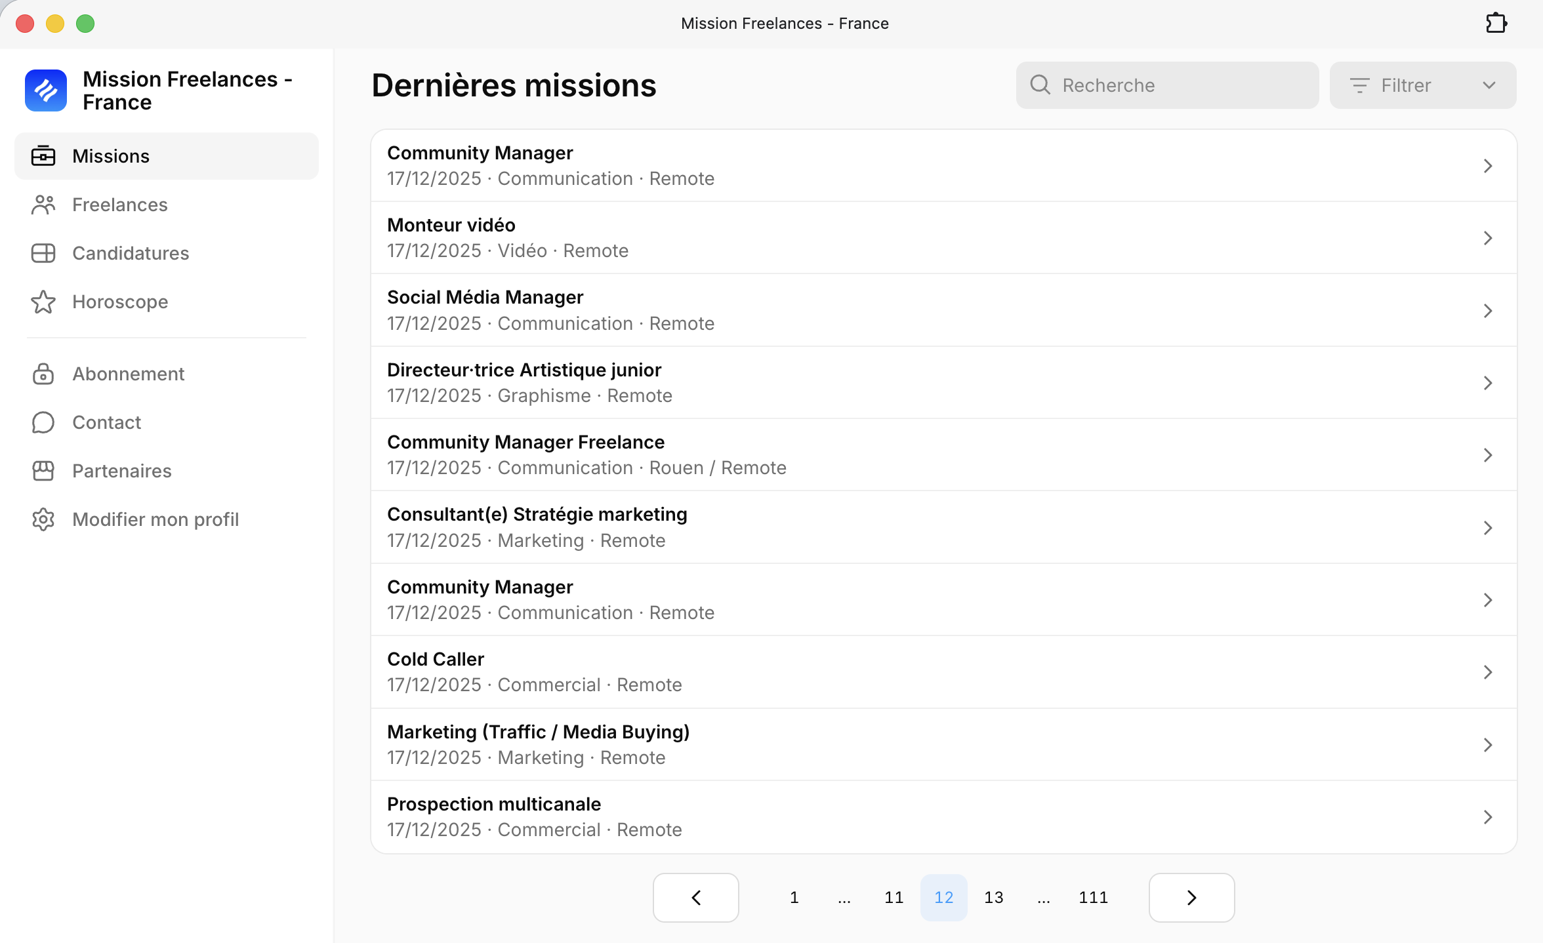Select the Horoscope star icon
This screenshot has width=1543, height=943.
[x=43, y=302]
